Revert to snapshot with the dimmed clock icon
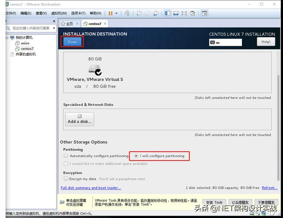283x218 pixels. pyautogui.click(x=147, y=13)
